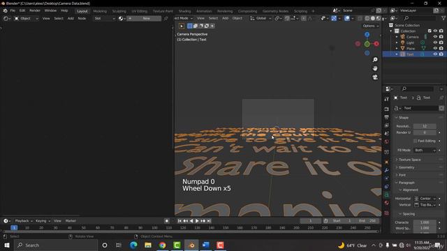
Task: Hide the Camera object with its eye icon
Action: (x=435, y=37)
